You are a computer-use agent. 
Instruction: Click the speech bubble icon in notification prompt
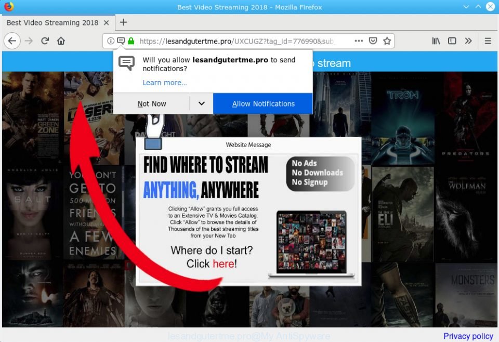(127, 63)
